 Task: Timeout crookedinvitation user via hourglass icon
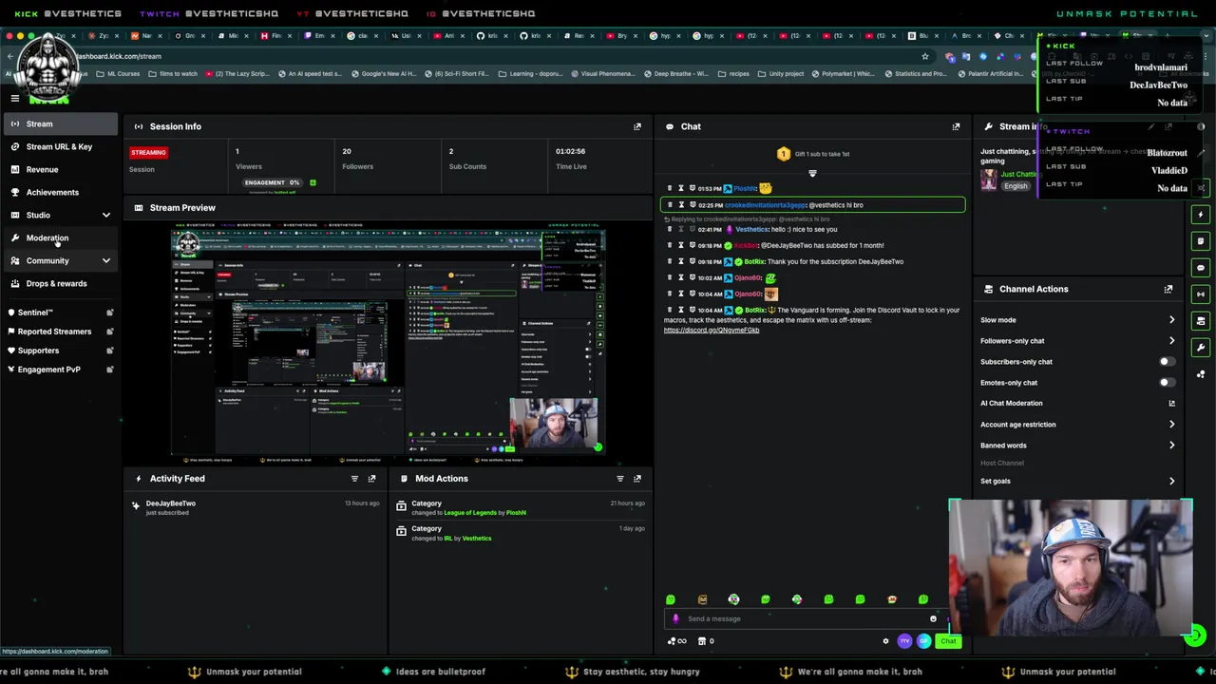click(x=680, y=204)
